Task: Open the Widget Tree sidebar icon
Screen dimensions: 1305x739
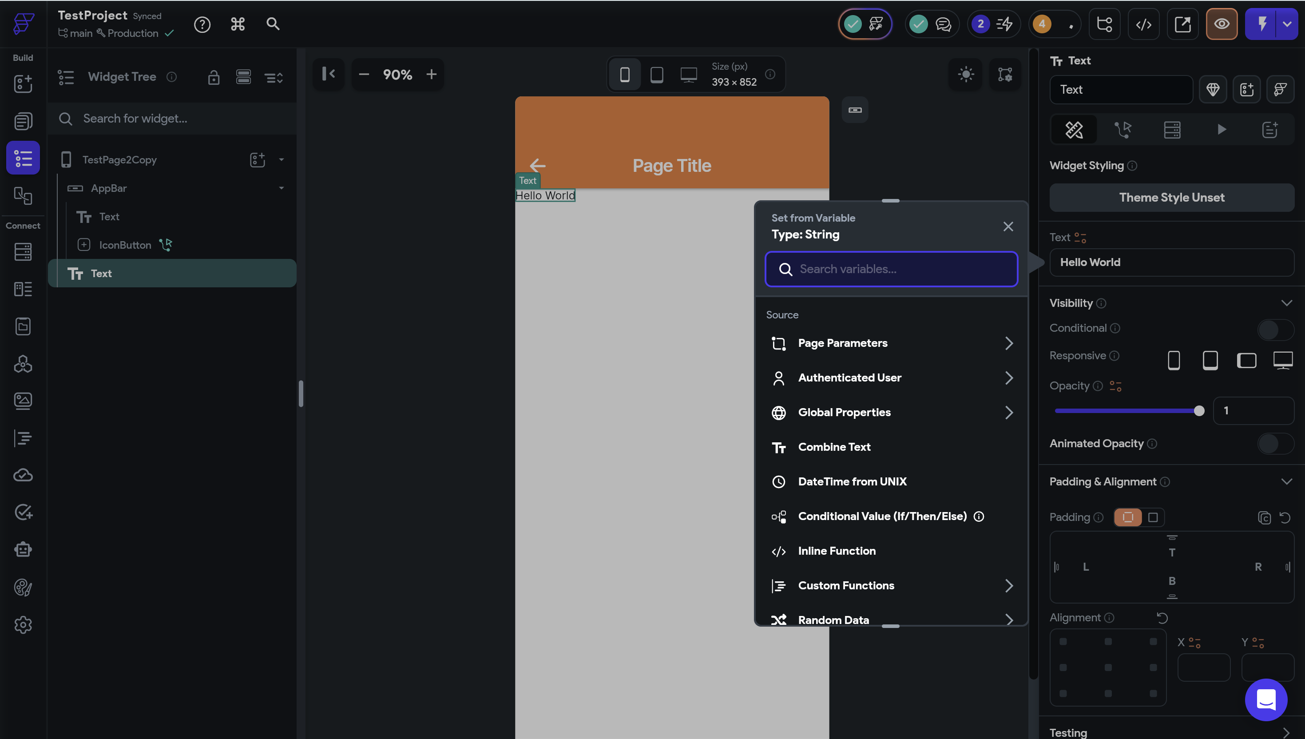Action: coord(23,158)
